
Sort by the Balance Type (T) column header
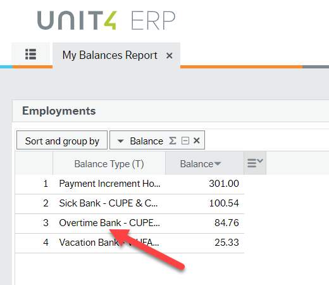[109, 164]
